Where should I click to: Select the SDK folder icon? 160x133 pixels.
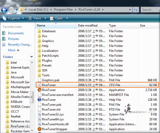(39, 70)
